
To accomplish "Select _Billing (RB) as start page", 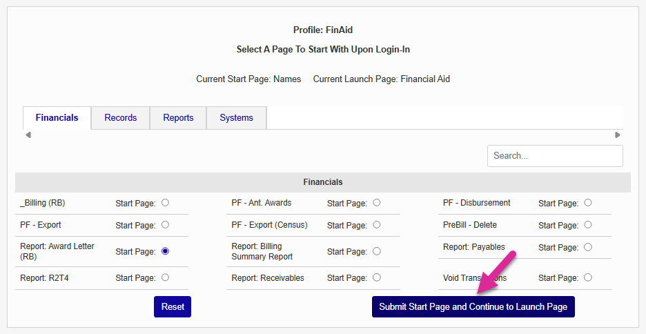I will 165,203.
